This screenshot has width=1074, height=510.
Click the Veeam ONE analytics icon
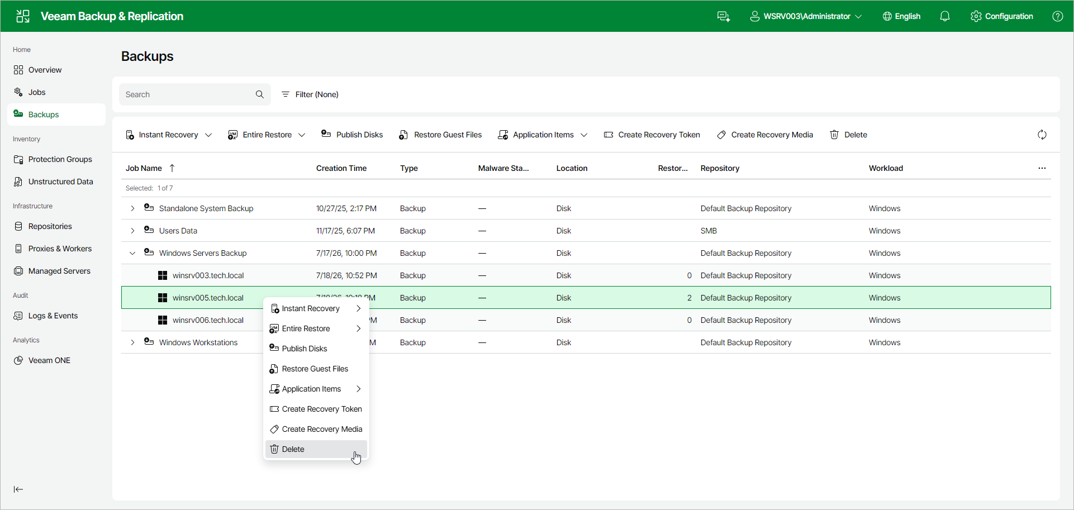[x=18, y=360]
